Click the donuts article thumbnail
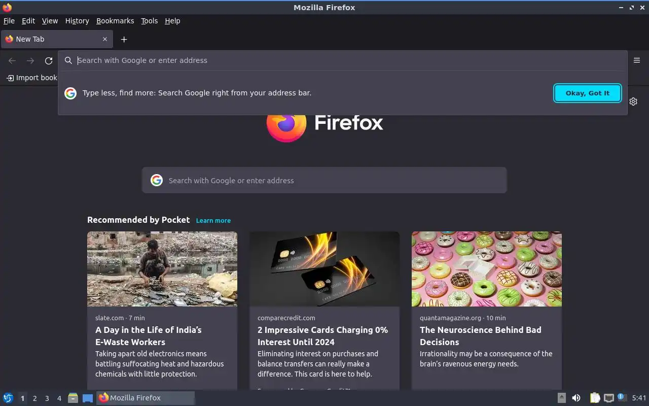Image resolution: width=649 pixels, height=406 pixels. (487, 269)
